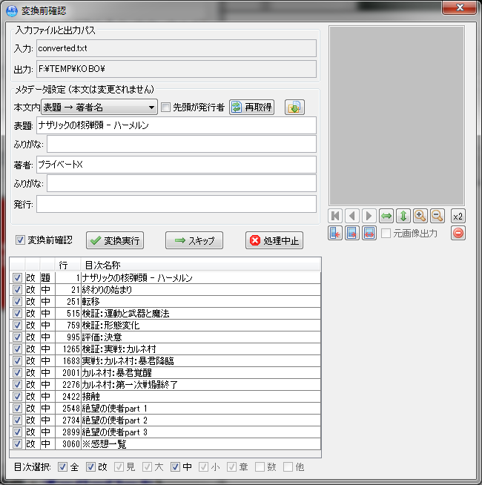The width and height of the screenshot is (482, 485).
Task: Select row 検証:運動と武器と魔法
Action: pyautogui.click(x=165, y=314)
